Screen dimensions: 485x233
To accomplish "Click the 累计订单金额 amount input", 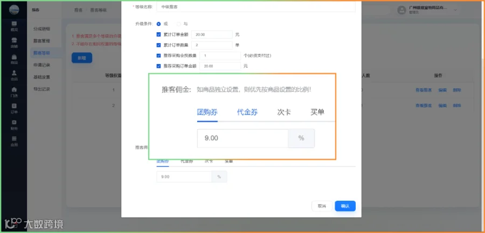I will pos(212,34).
